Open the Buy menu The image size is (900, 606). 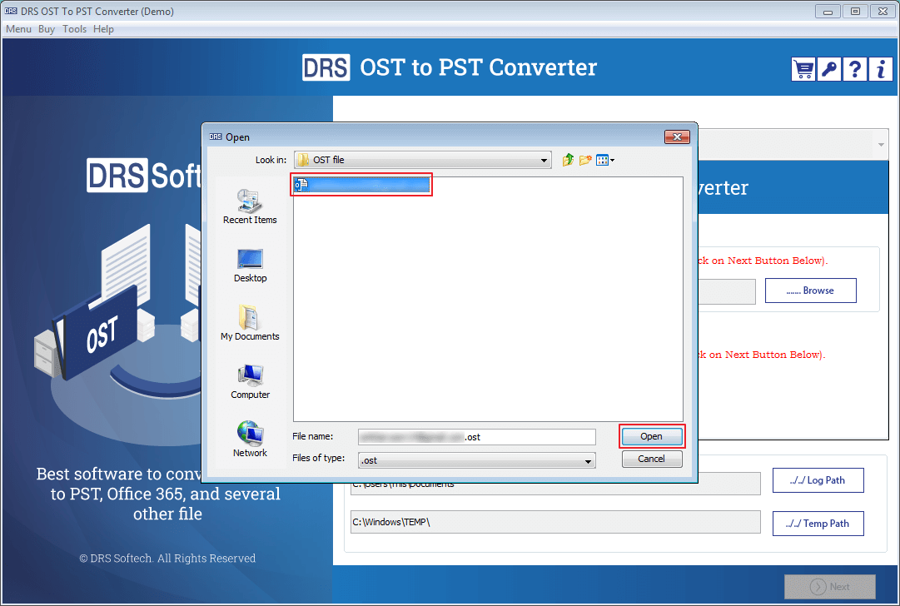pos(47,28)
